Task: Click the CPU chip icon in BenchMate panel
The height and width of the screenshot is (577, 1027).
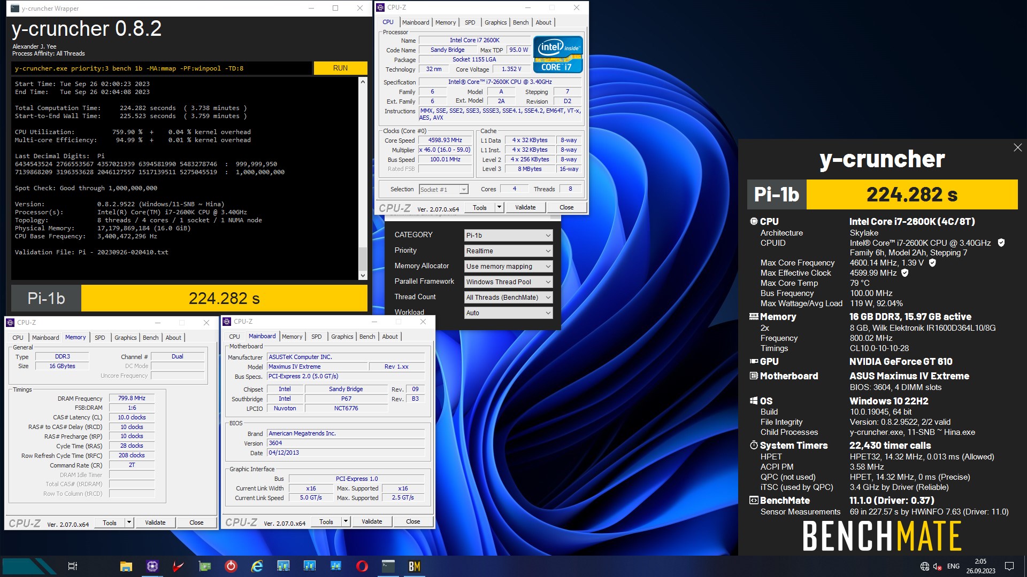Action: point(754,221)
